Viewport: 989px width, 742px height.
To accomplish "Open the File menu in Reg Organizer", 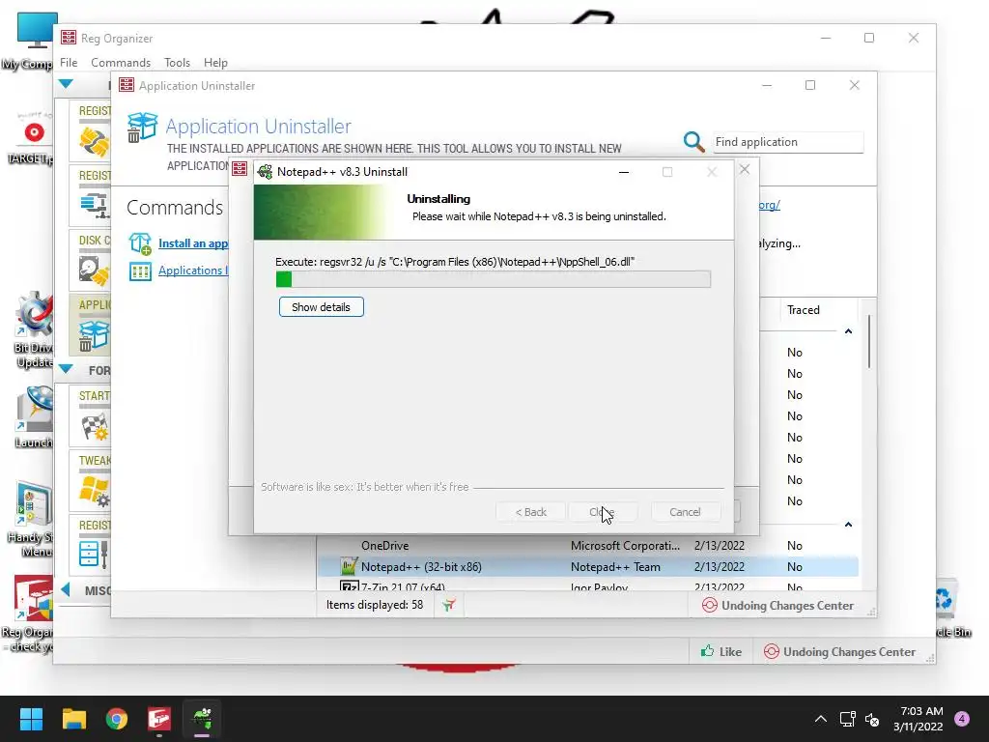I will pos(69,63).
